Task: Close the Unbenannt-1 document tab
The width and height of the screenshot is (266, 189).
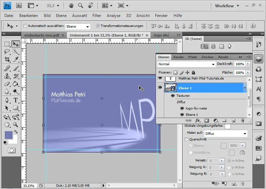Action: point(147,35)
